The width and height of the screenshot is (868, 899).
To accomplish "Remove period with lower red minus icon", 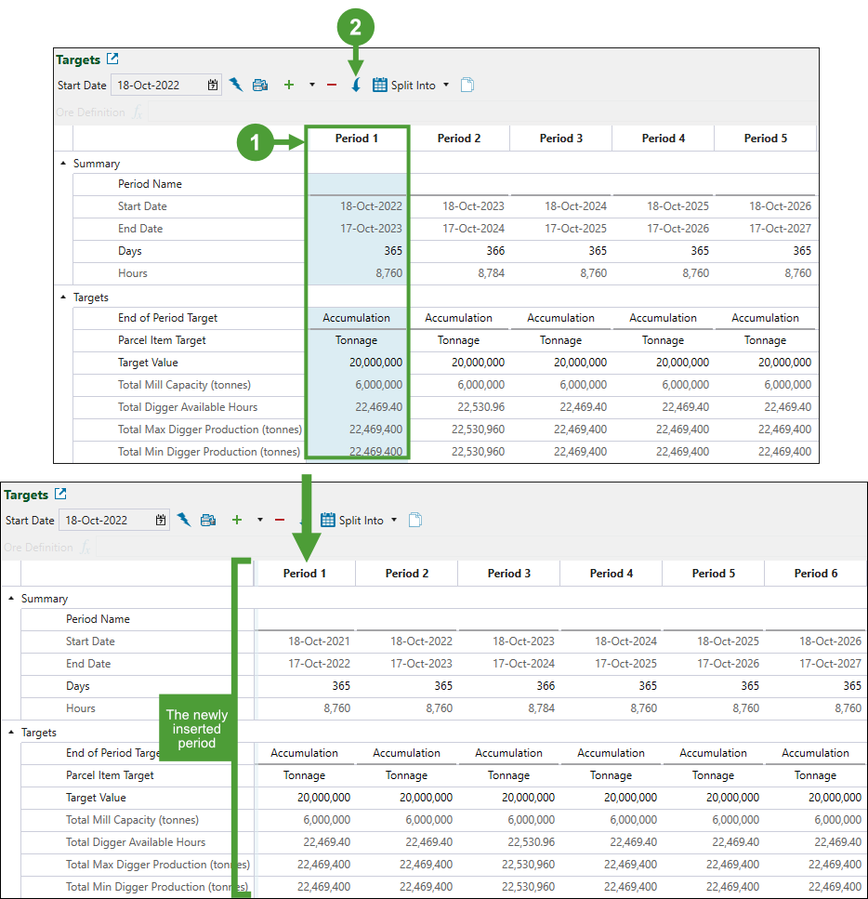I will [x=279, y=520].
